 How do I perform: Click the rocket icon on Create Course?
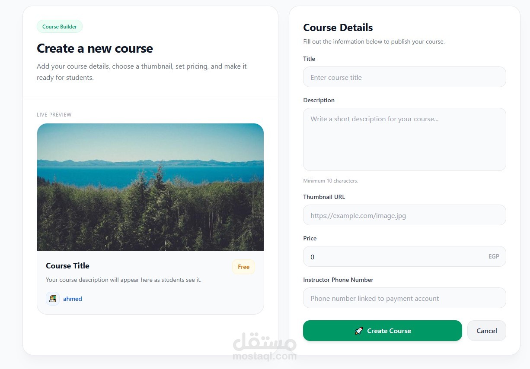click(358, 331)
